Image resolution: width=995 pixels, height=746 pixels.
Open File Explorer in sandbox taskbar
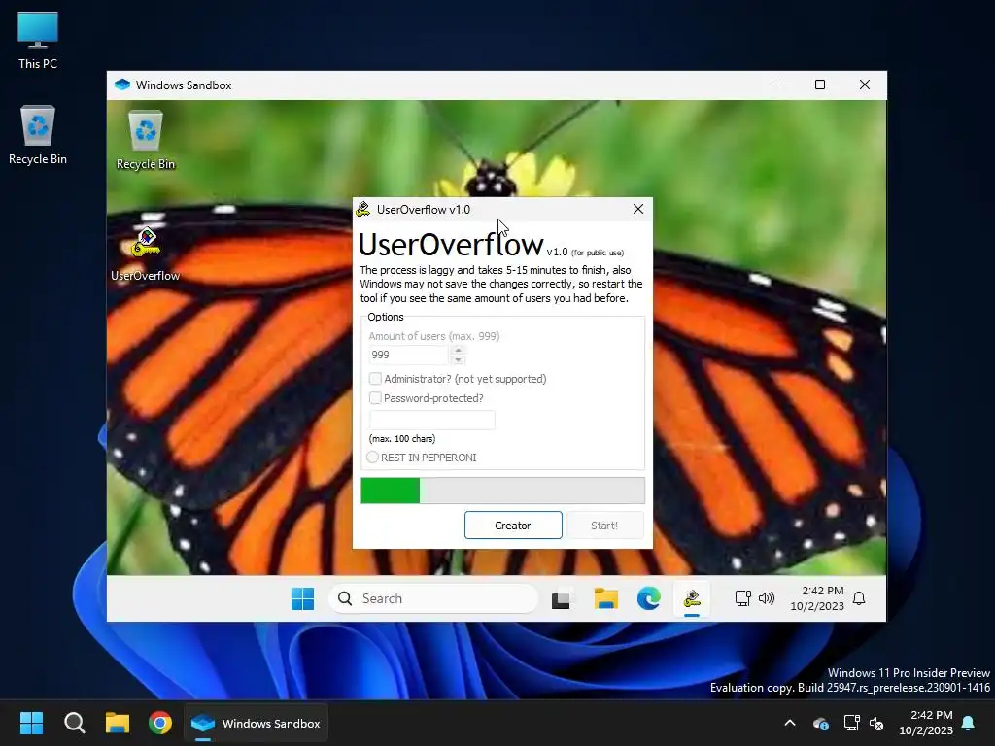pyautogui.click(x=605, y=598)
